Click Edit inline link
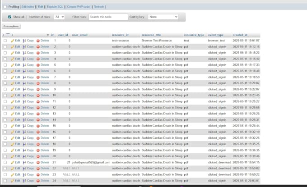This screenshot has height=187, width=307. (28, 7)
